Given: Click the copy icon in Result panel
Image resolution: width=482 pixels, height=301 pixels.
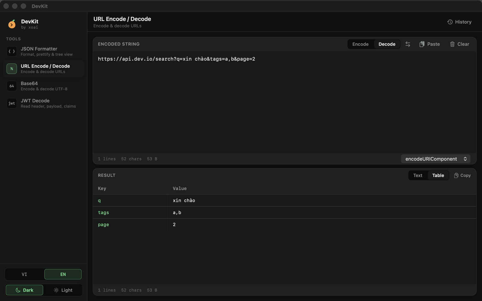Looking at the screenshot, I should 456,175.
